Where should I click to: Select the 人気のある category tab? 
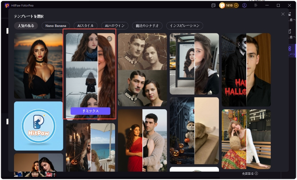click(x=26, y=26)
